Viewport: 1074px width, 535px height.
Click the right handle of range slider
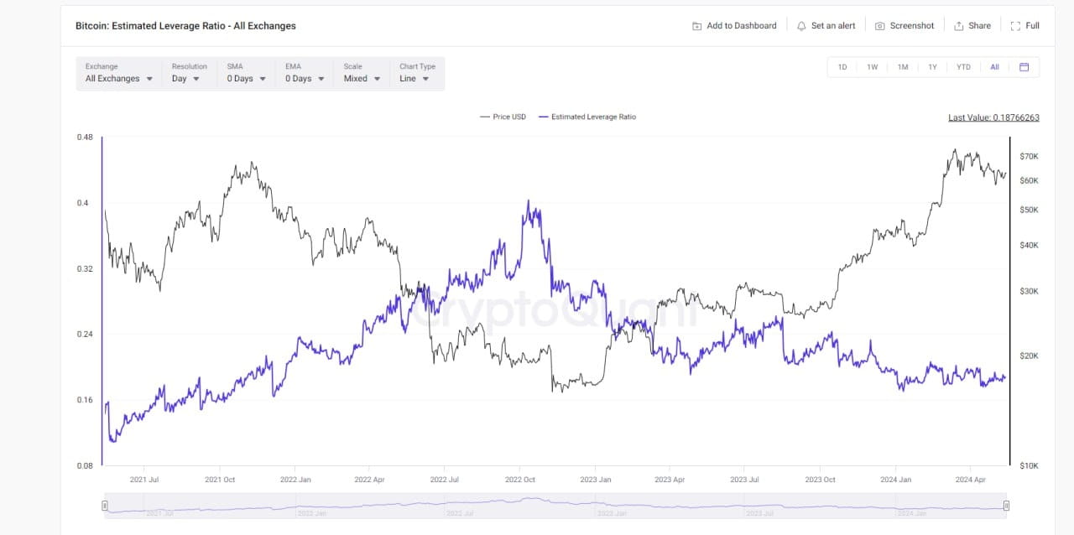point(1006,506)
